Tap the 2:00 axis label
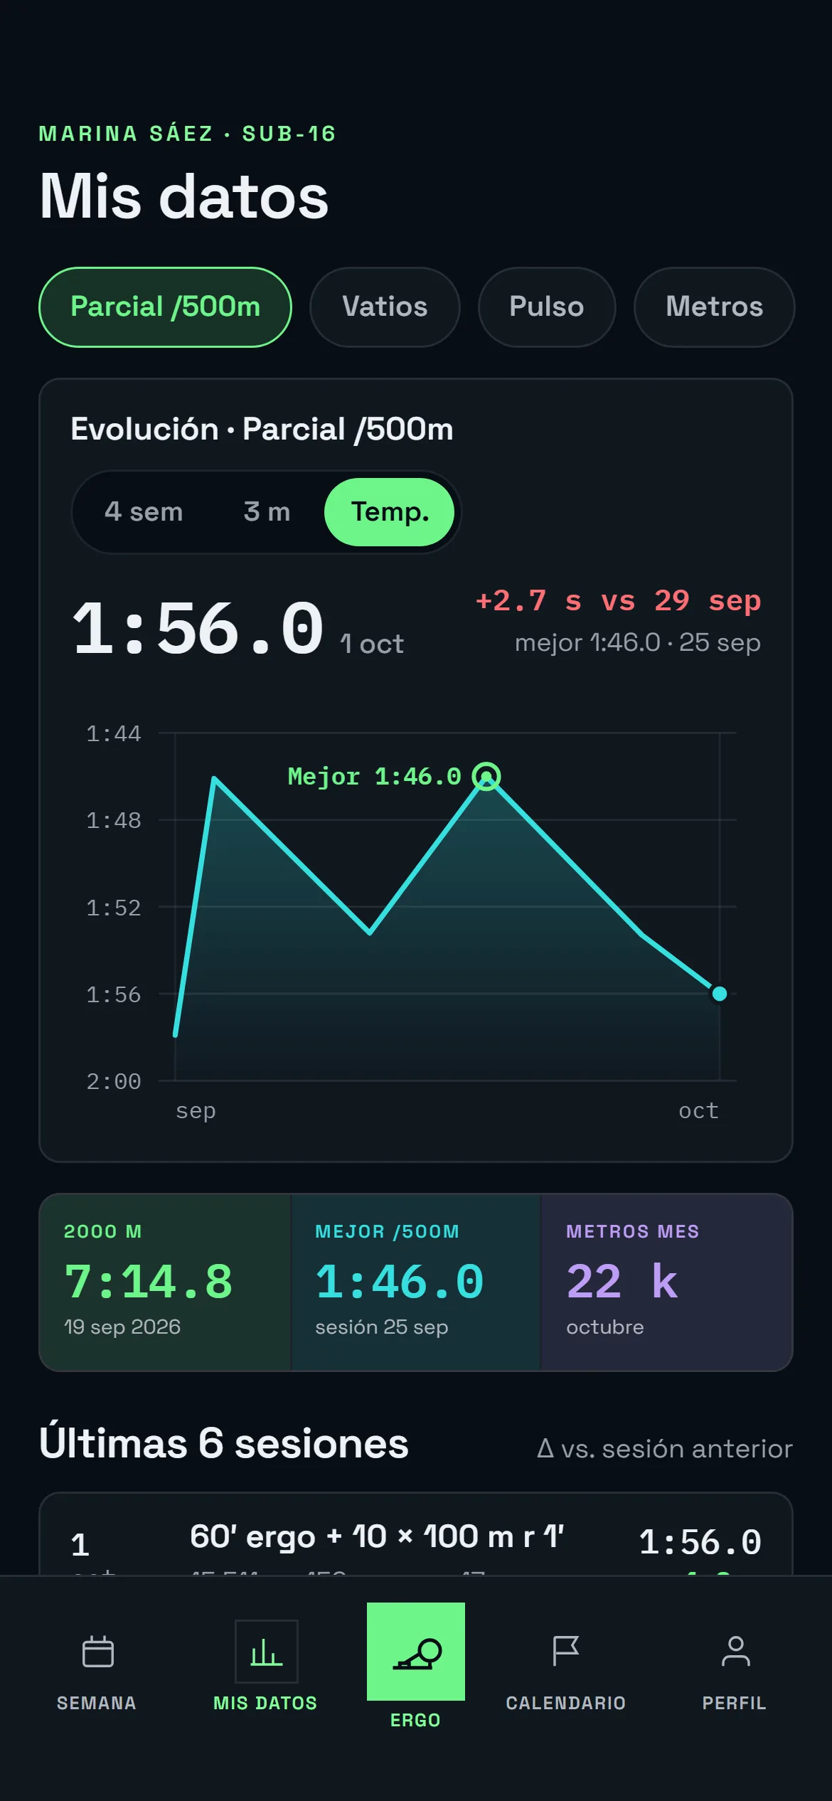The height and width of the screenshot is (1801, 832). (x=114, y=1081)
